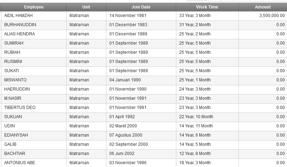Click BACHTIAR's Matraman unit cell
Image resolution: width=287 pixels, height=167 pixels.
click(87, 154)
